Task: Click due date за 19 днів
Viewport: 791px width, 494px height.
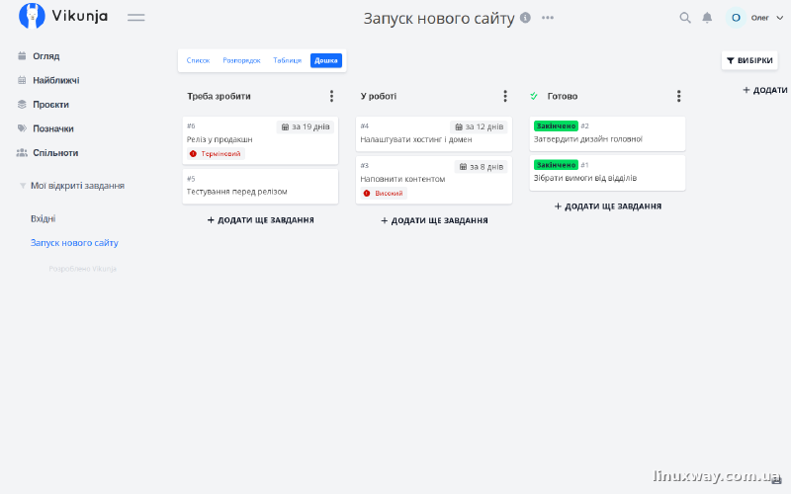Action: [x=306, y=127]
